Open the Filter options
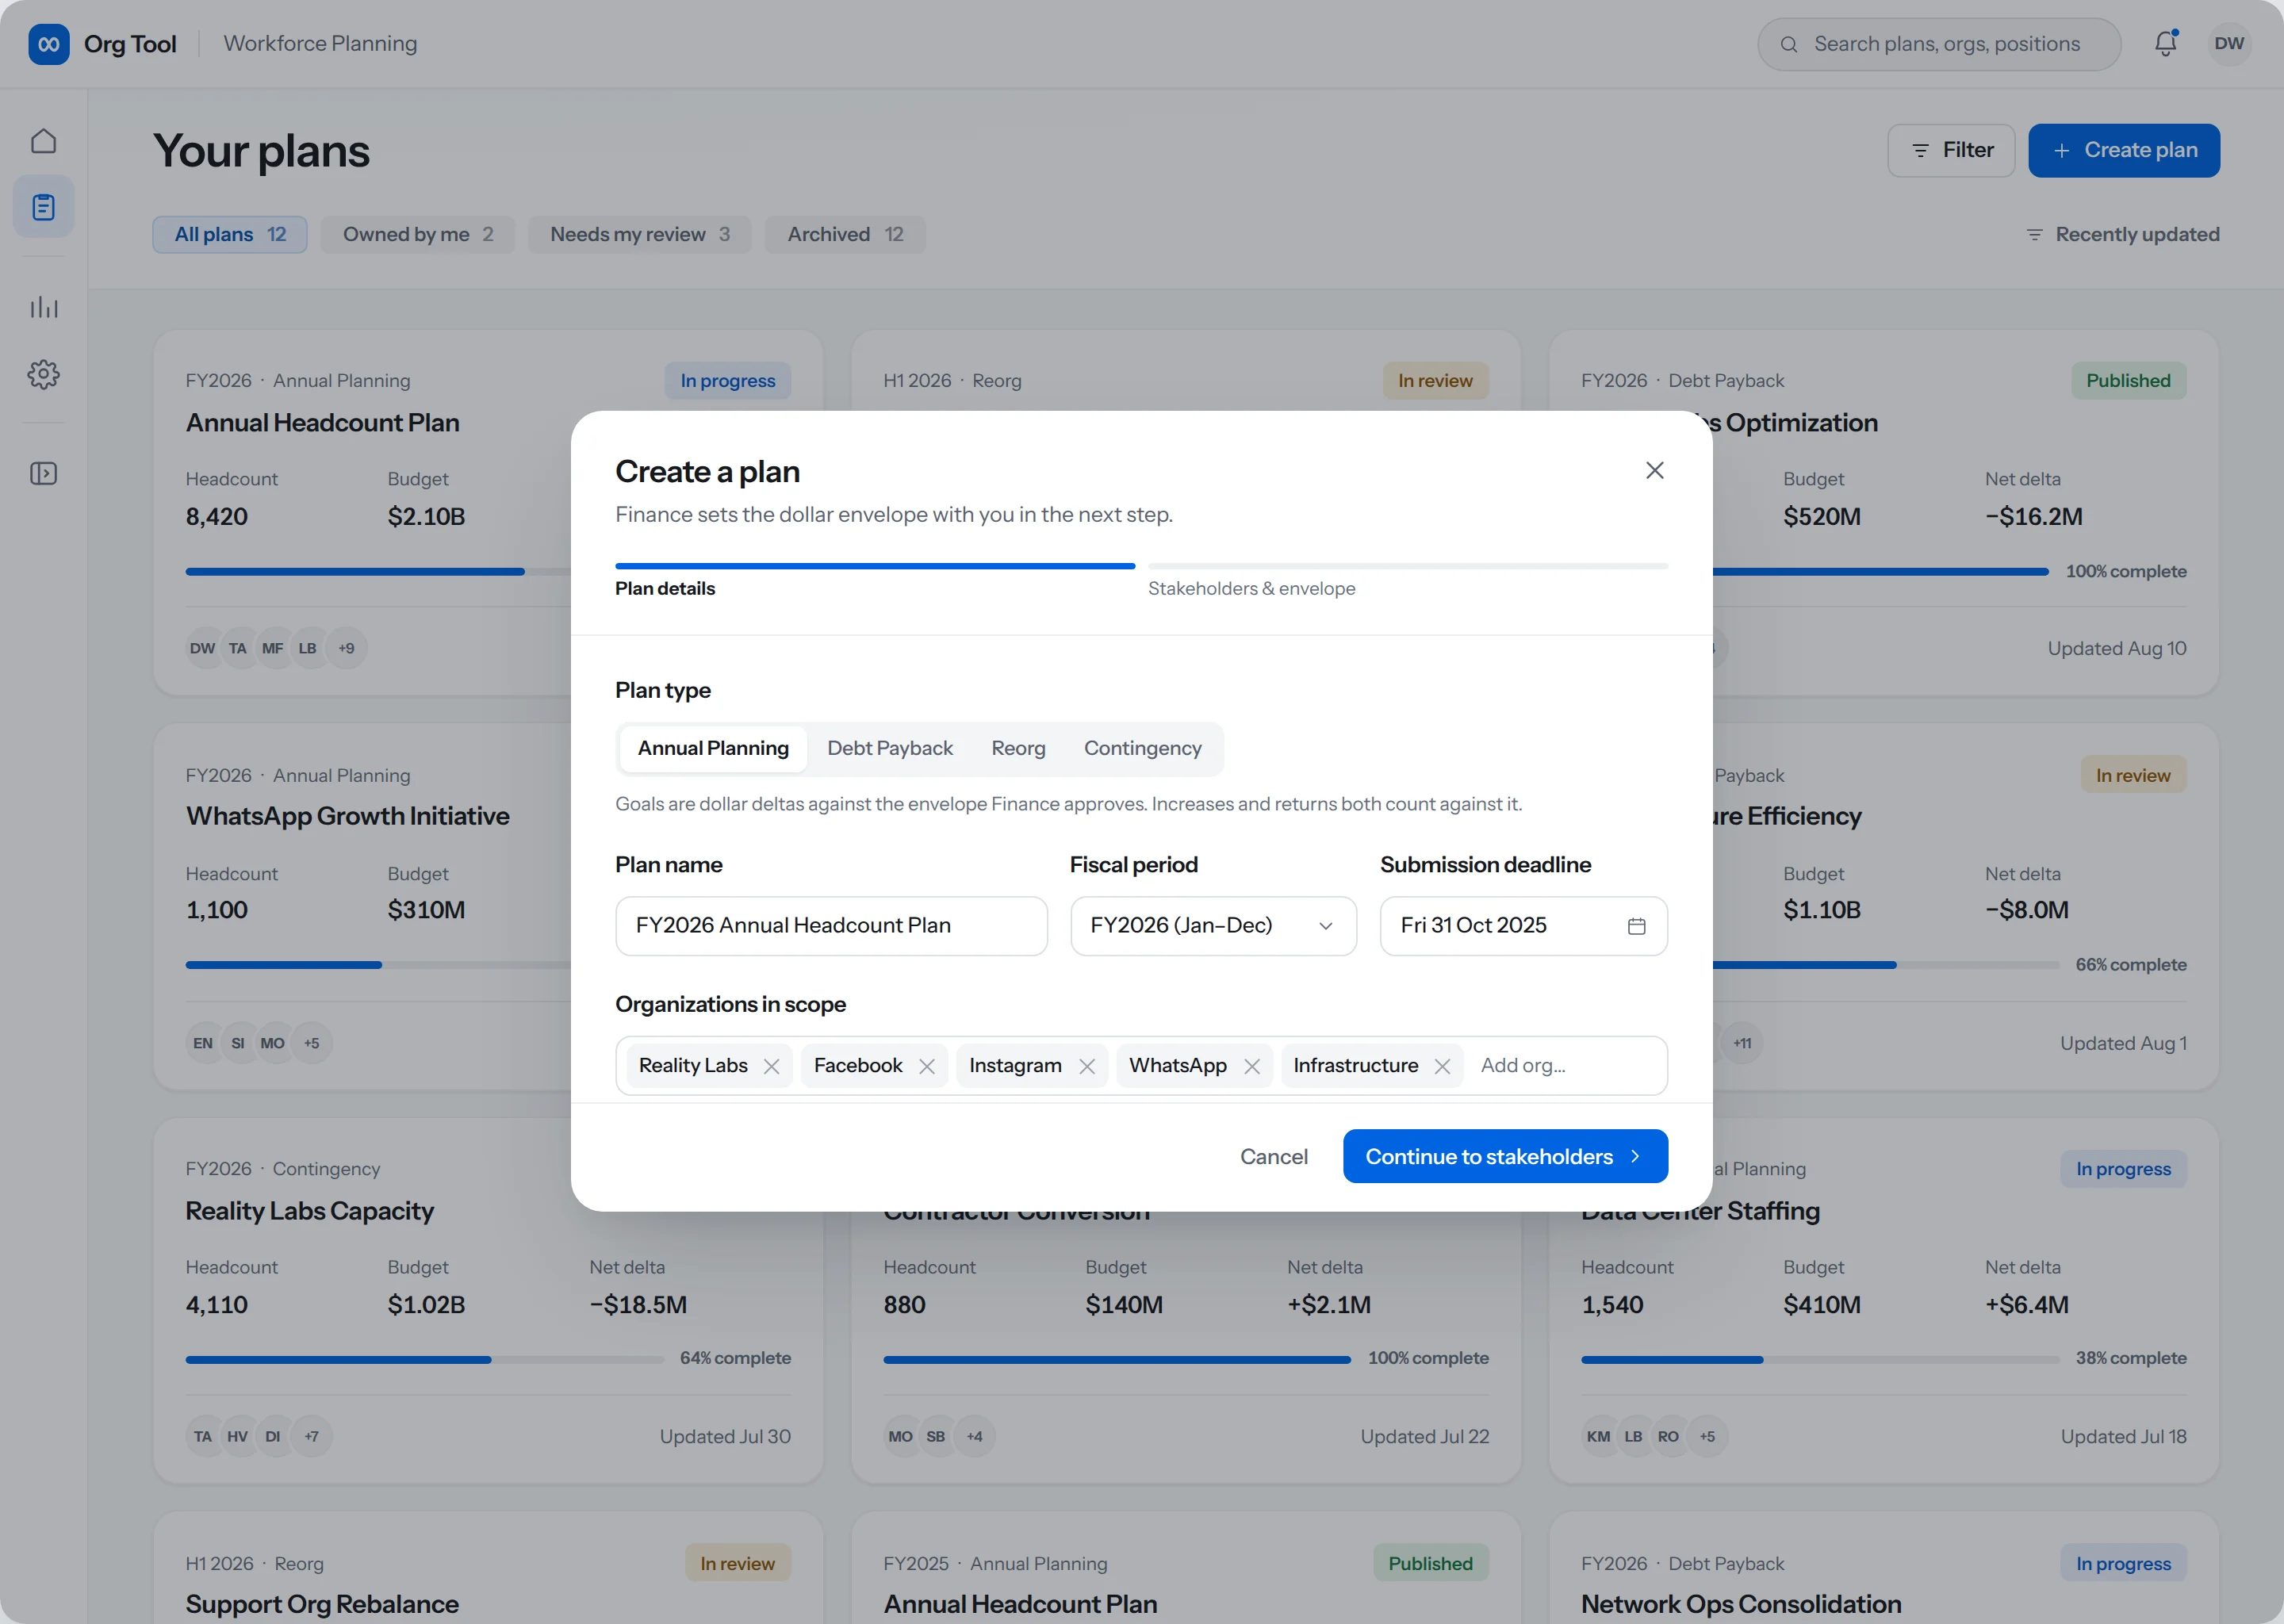 pyautogui.click(x=1950, y=150)
